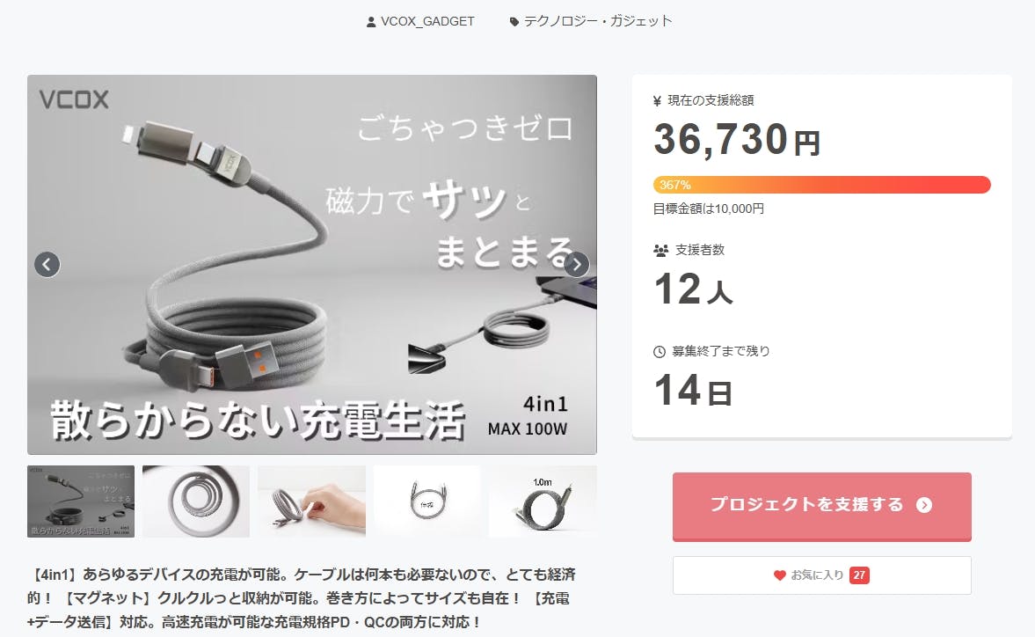Select the thumbnail showing hand holding cable
This screenshot has height=637, width=1035.
pos(311,502)
